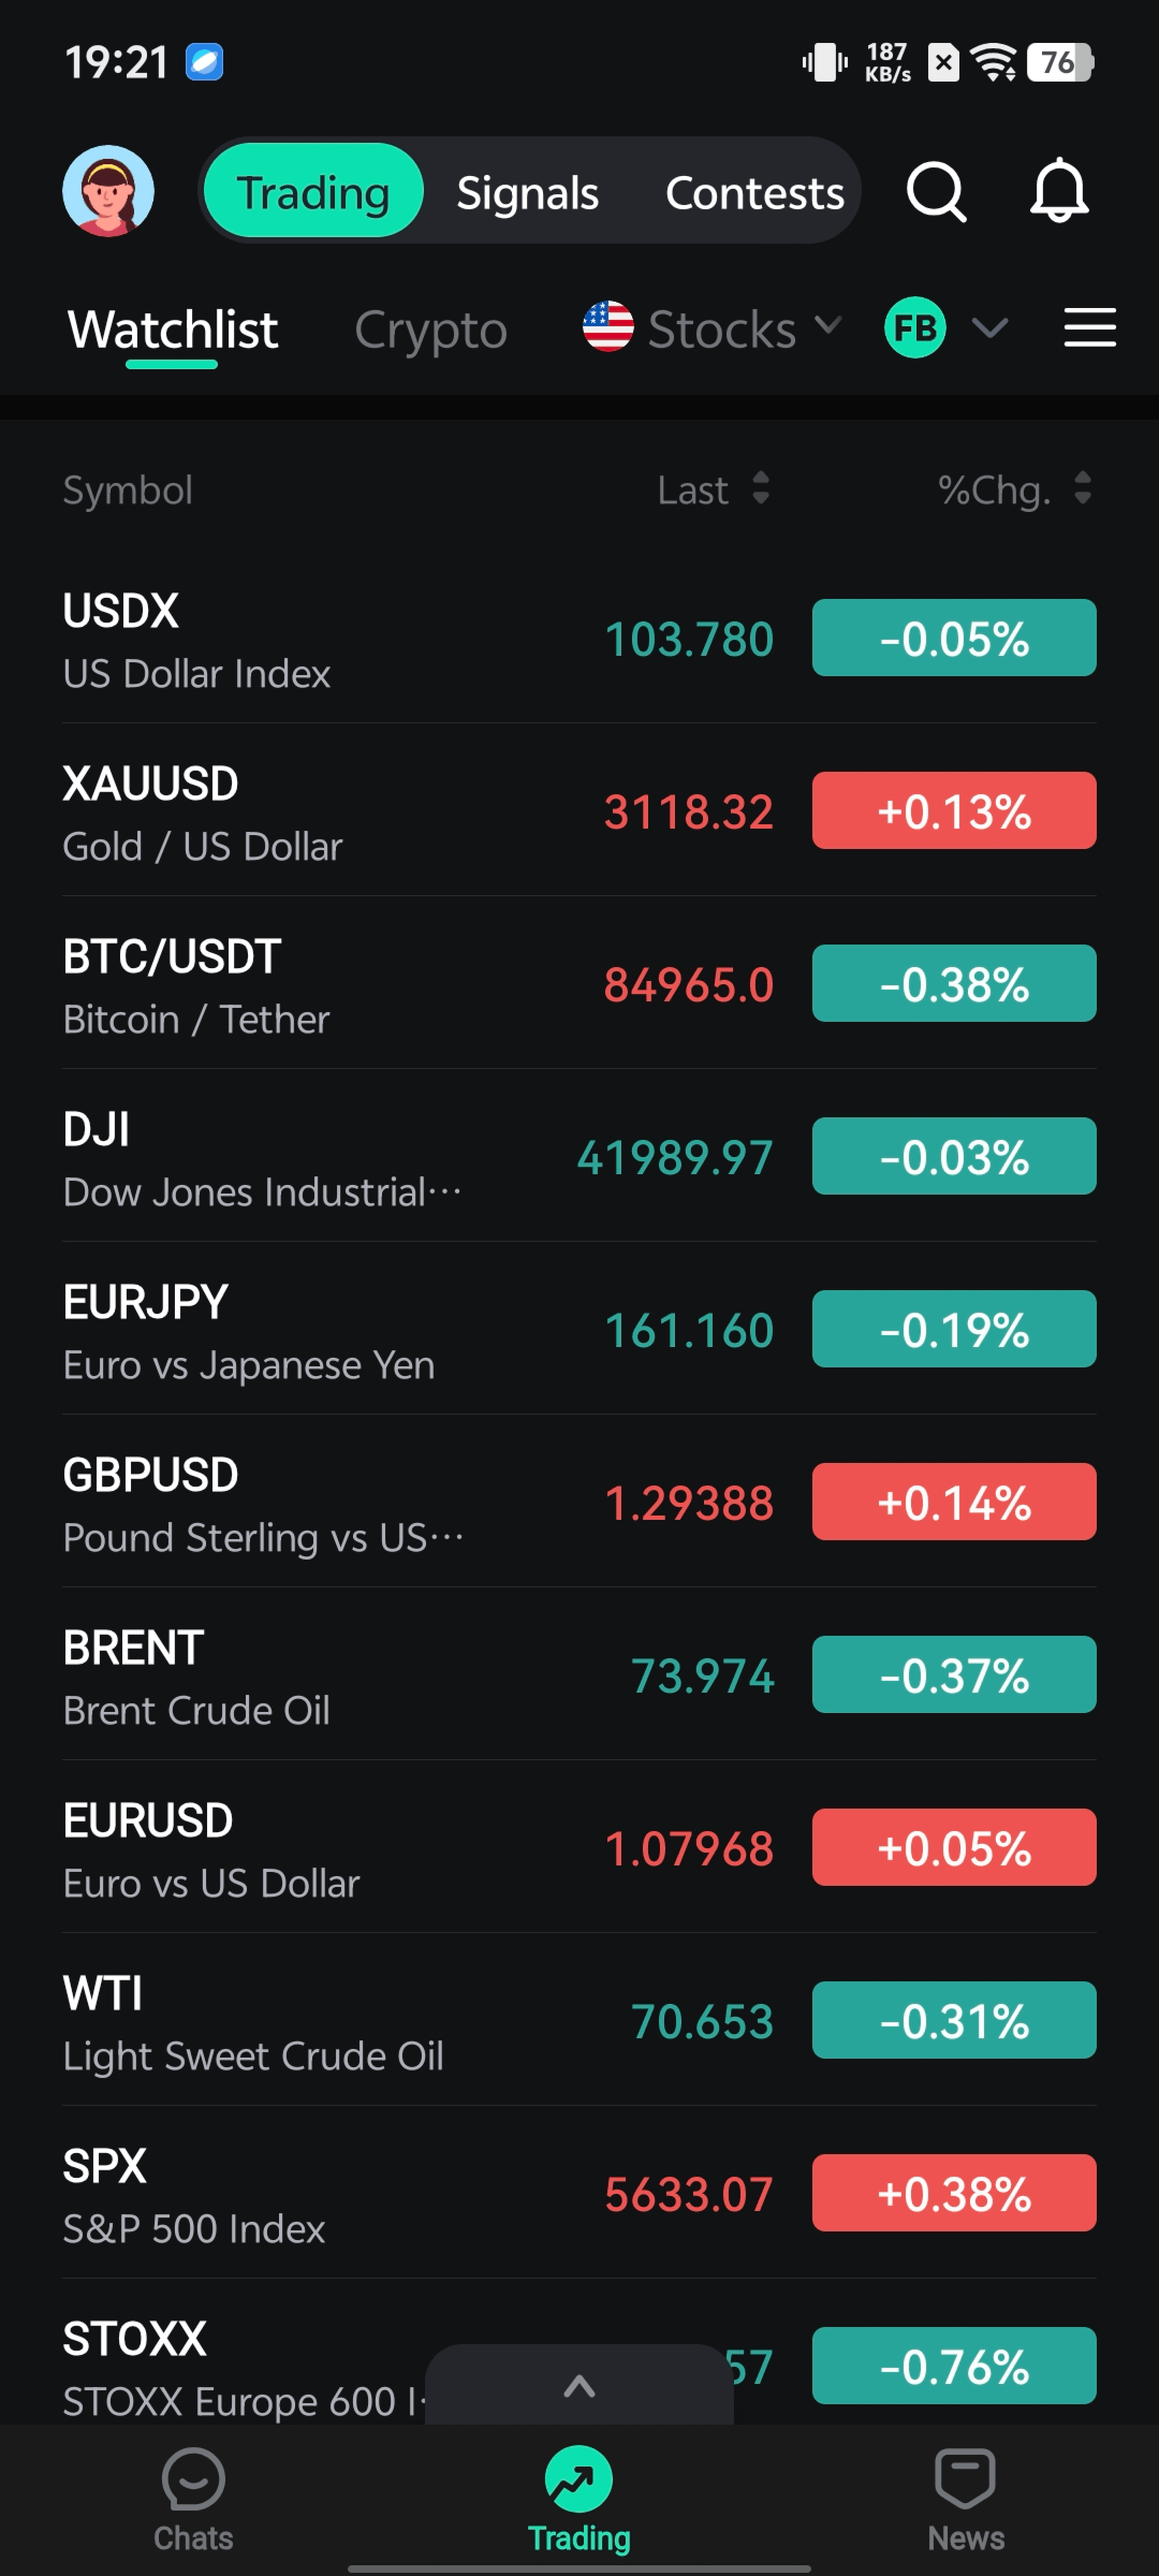Expand the bottom pull-up panel arrow
Image resolution: width=1159 pixels, height=2576 pixels.
(x=579, y=2387)
